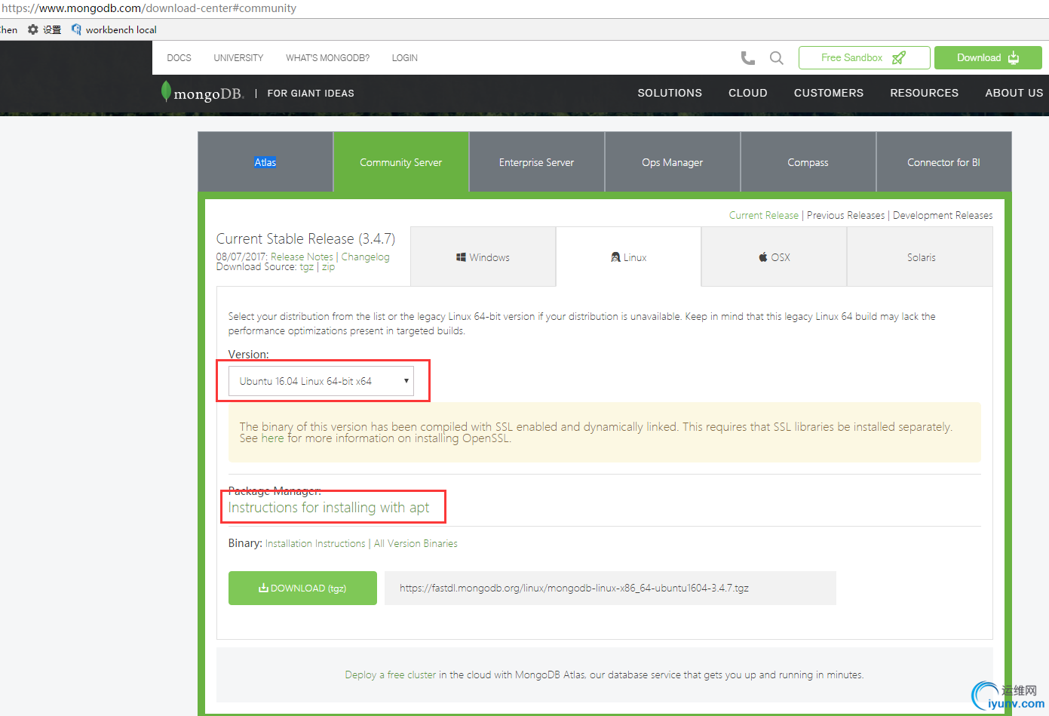The width and height of the screenshot is (1049, 716).
Task: Select the Compass tab
Action: 808,162
